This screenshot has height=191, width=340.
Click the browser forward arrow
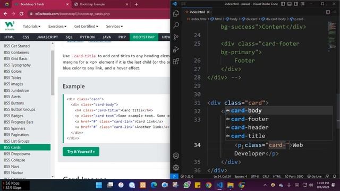pyautogui.click(x=13, y=14)
